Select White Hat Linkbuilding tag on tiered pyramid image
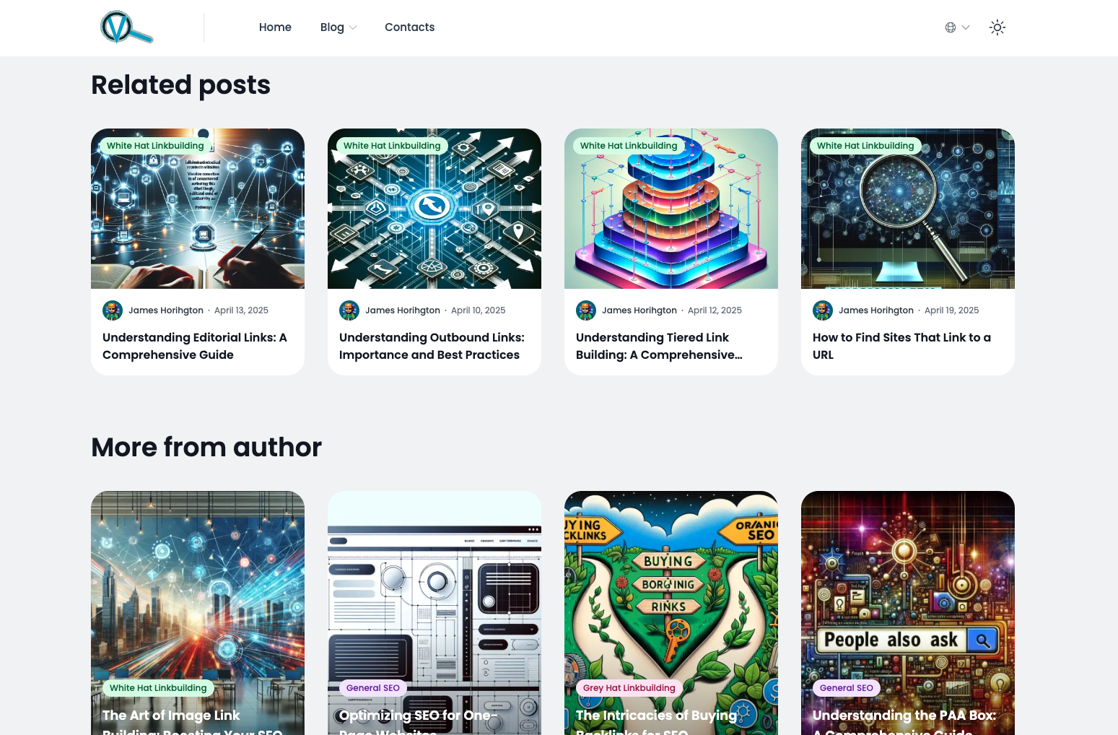 pos(629,146)
